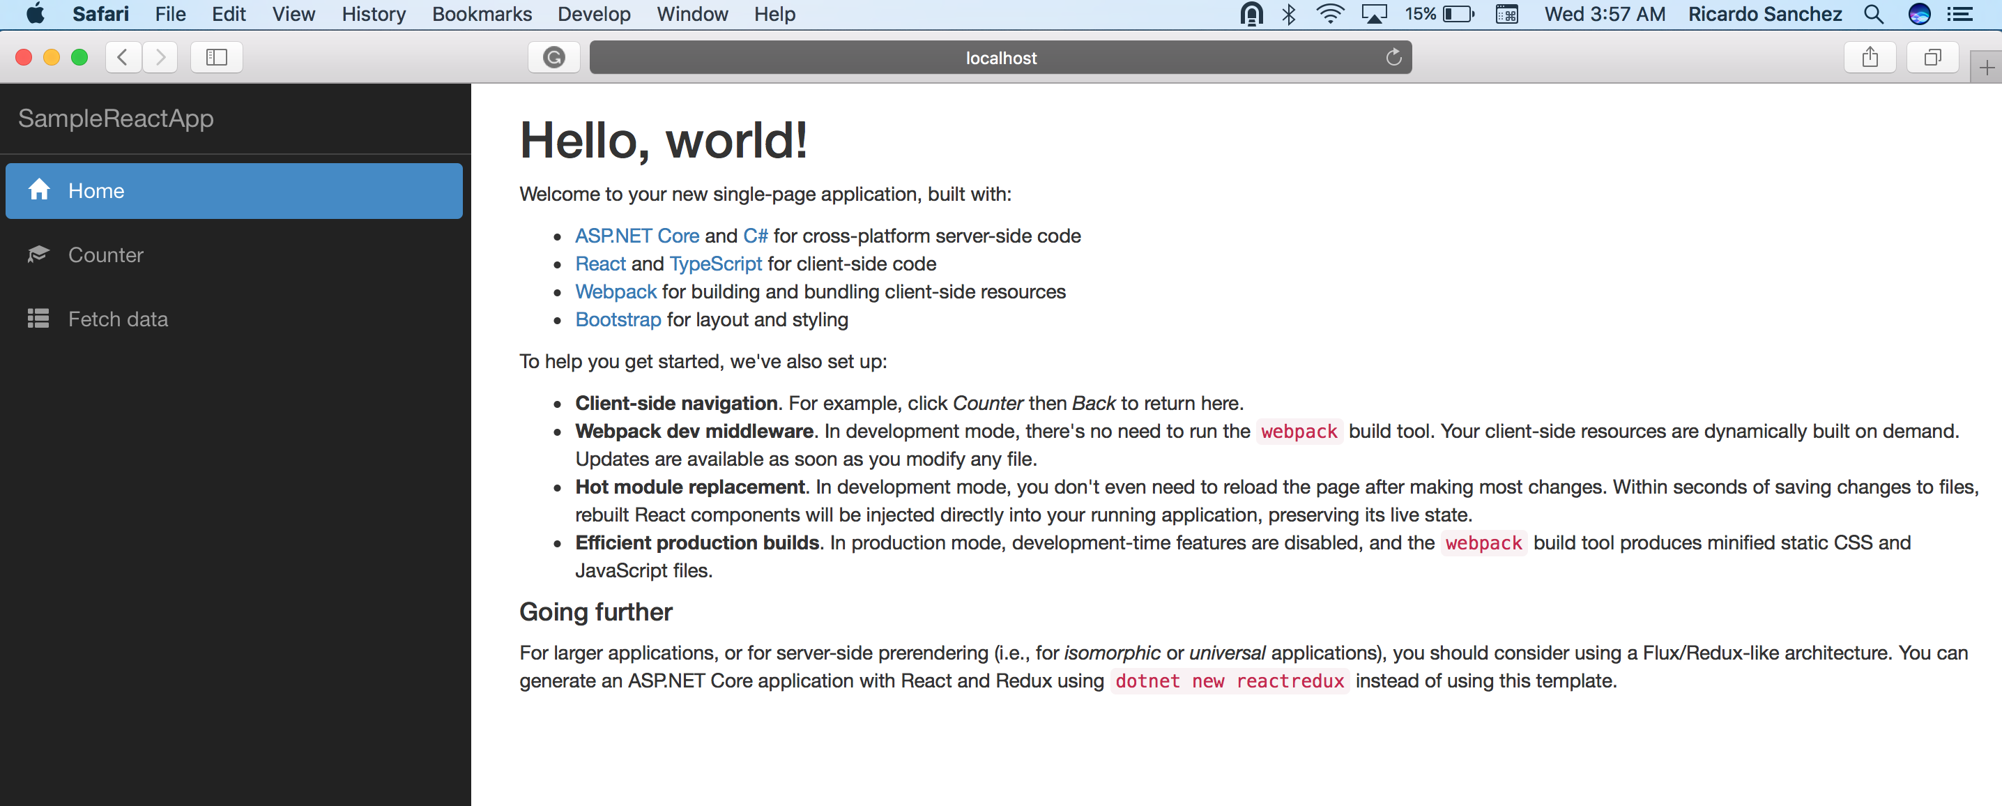Click the battery icon in menu bar
The image size is (2002, 806).
coord(1466,14)
